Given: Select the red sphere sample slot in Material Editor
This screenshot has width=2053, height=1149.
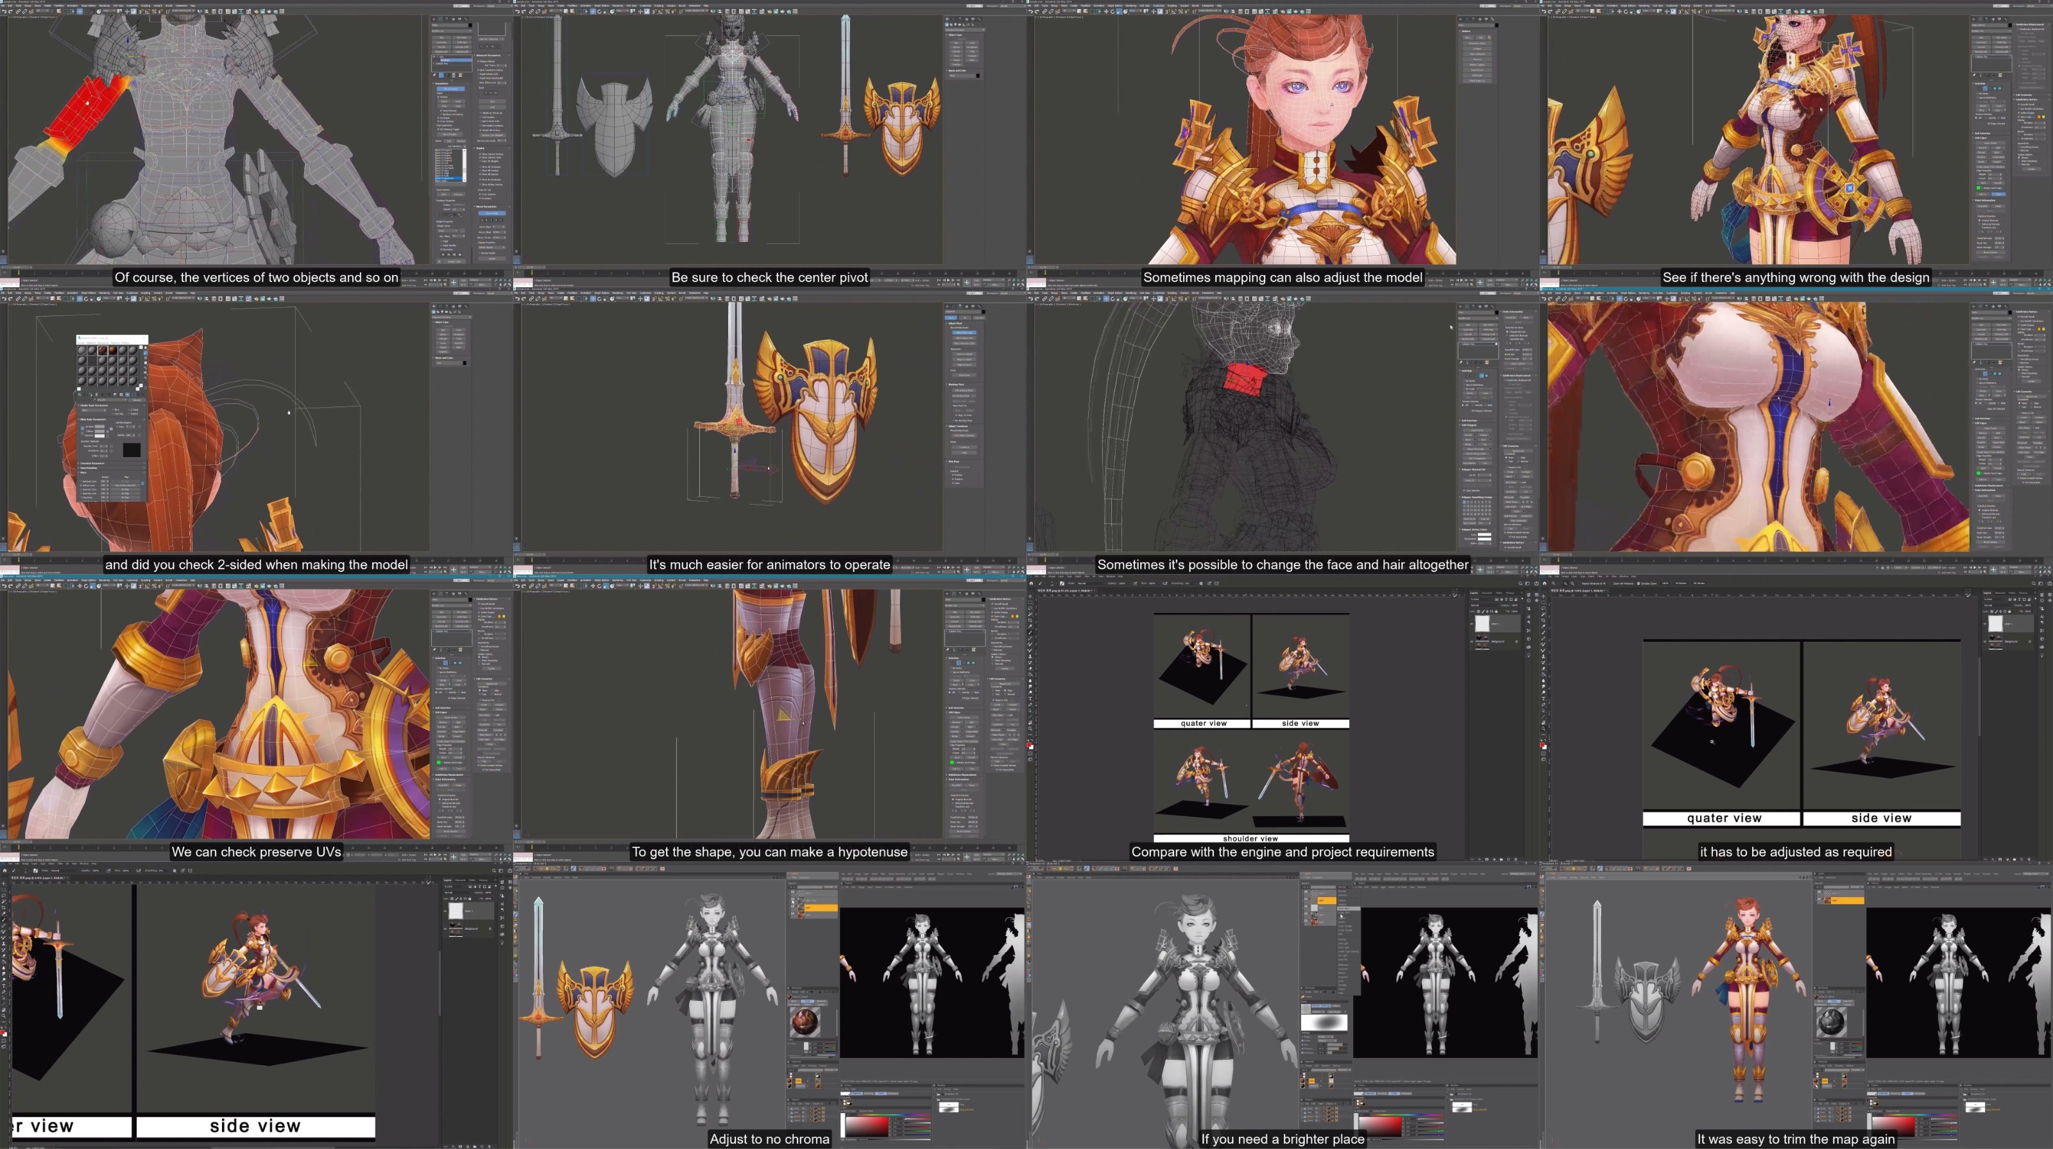Looking at the screenshot, I should pos(103,350).
